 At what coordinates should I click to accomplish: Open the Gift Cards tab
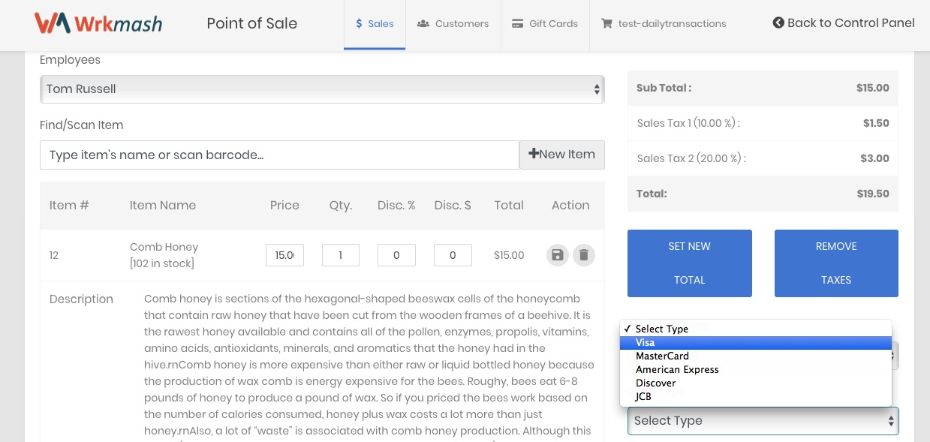pyautogui.click(x=545, y=24)
